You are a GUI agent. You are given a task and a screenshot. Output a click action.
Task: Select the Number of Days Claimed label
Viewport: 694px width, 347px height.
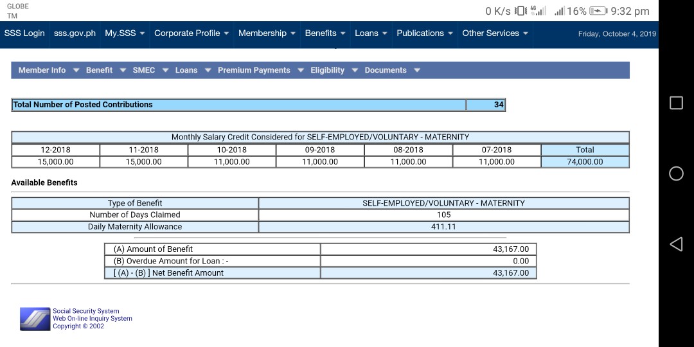pyautogui.click(x=135, y=215)
